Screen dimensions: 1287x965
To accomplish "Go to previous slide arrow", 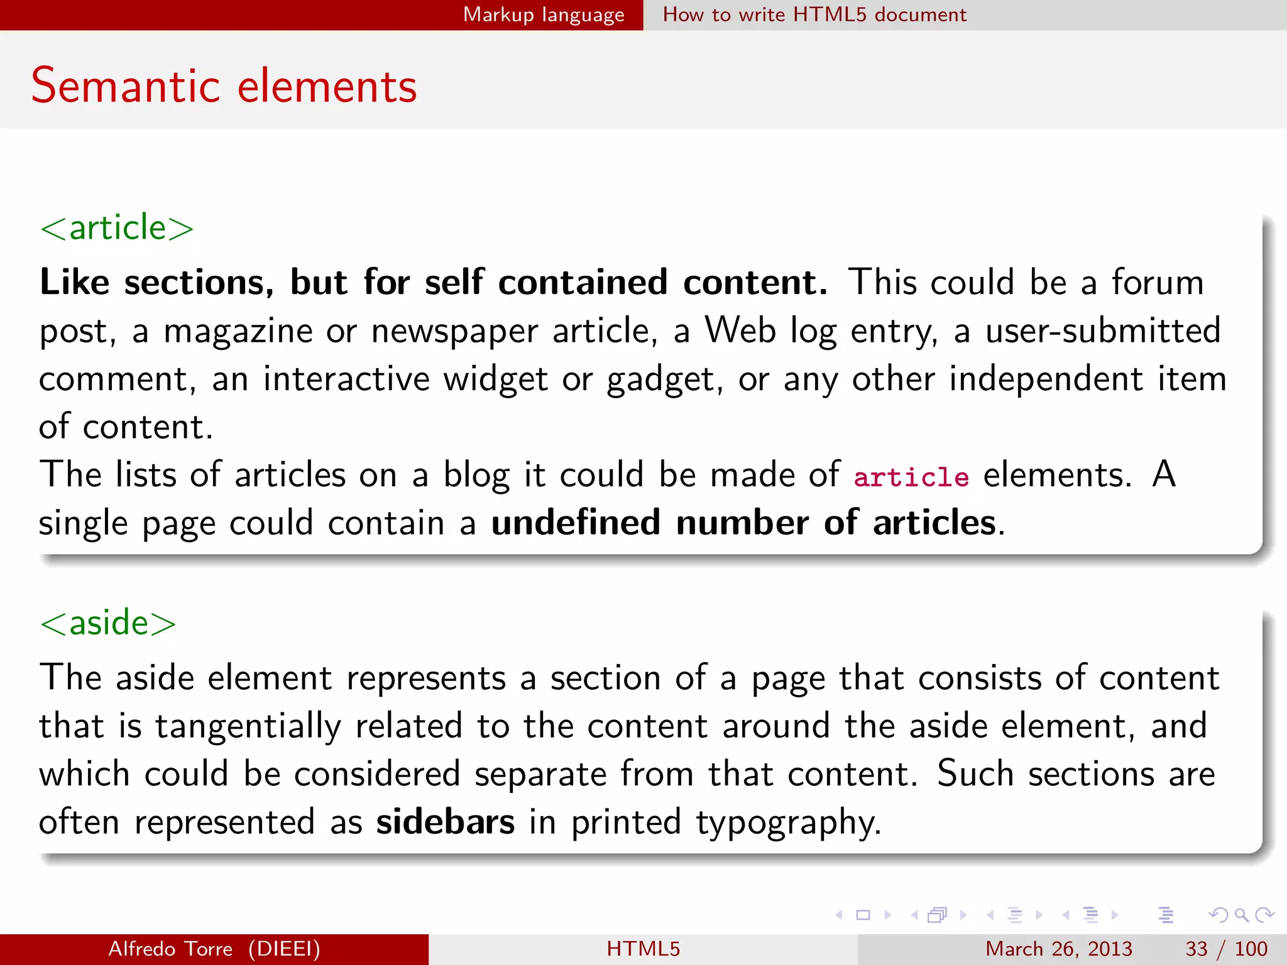I will coord(839,915).
